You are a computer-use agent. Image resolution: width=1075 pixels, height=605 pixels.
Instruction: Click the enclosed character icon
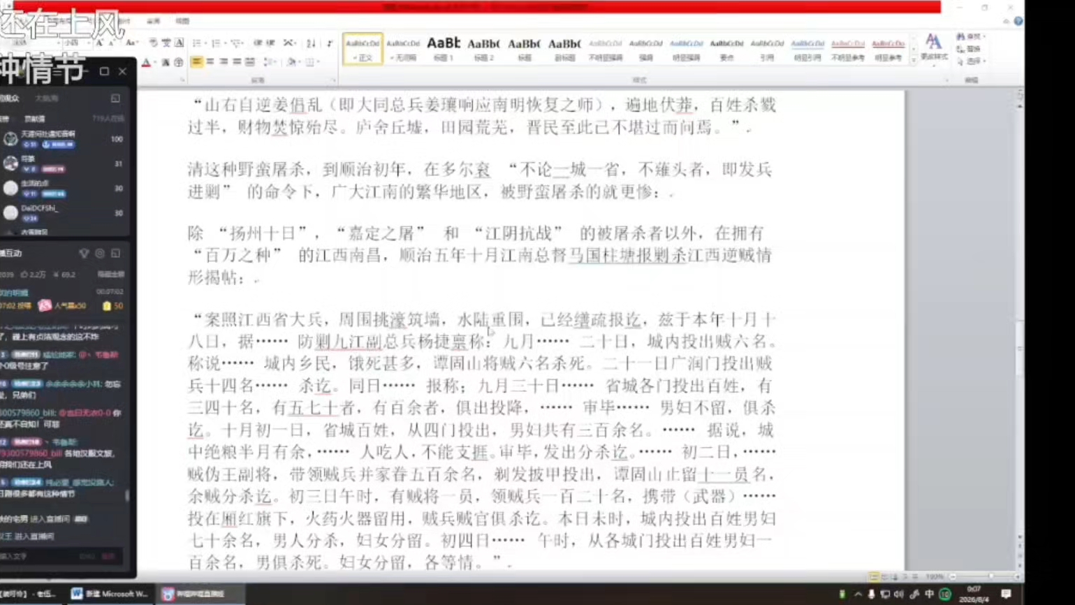(x=179, y=63)
